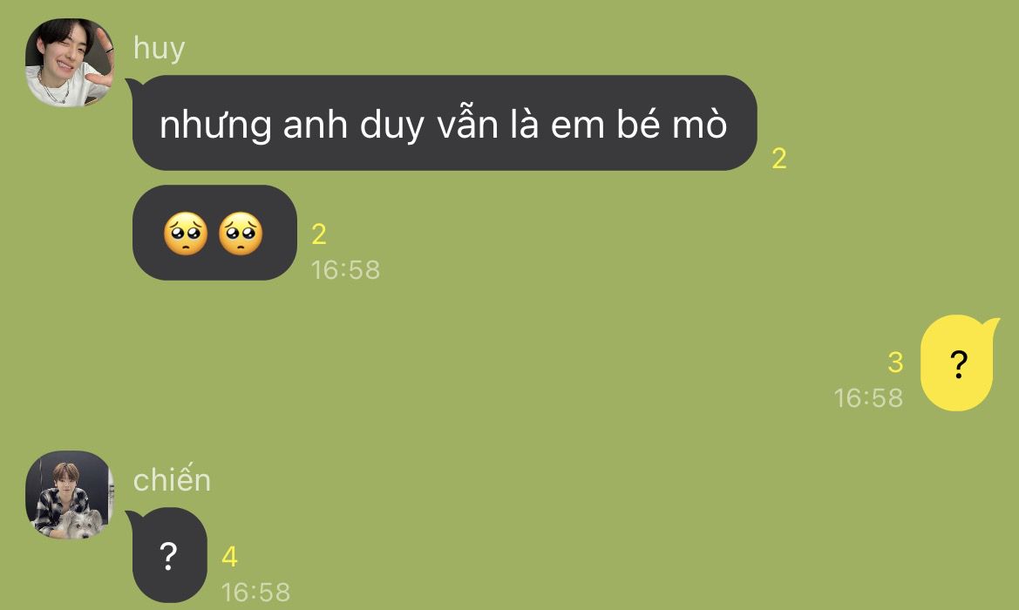The width and height of the screenshot is (1019, 610).
Task: Open chiến's profile picture with dog
Action: (x=70, y=495)
